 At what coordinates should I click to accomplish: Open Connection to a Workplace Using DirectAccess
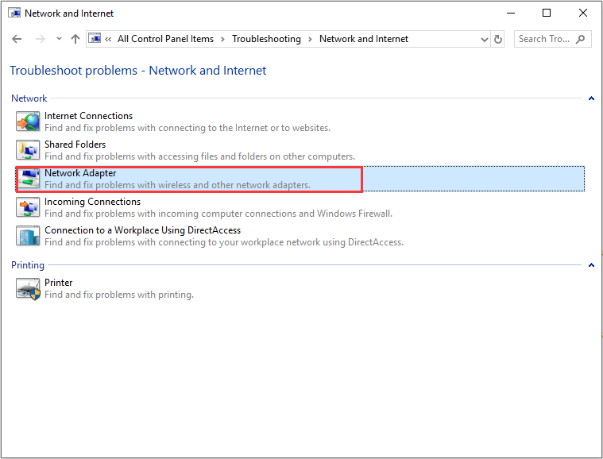143,229
